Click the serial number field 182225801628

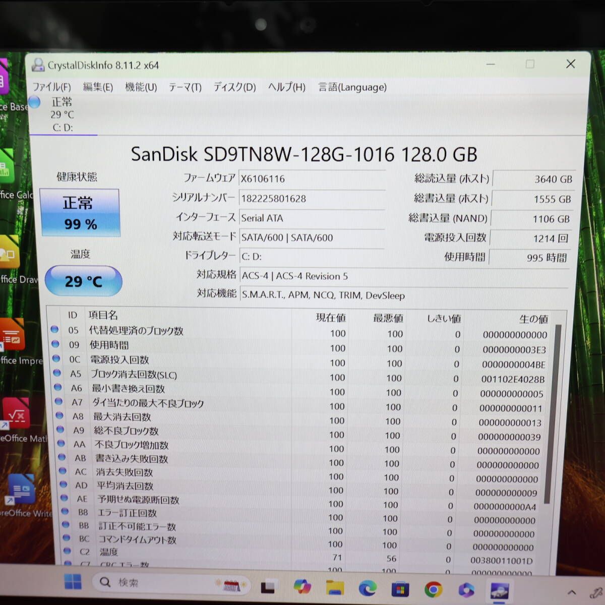[312, 198]
